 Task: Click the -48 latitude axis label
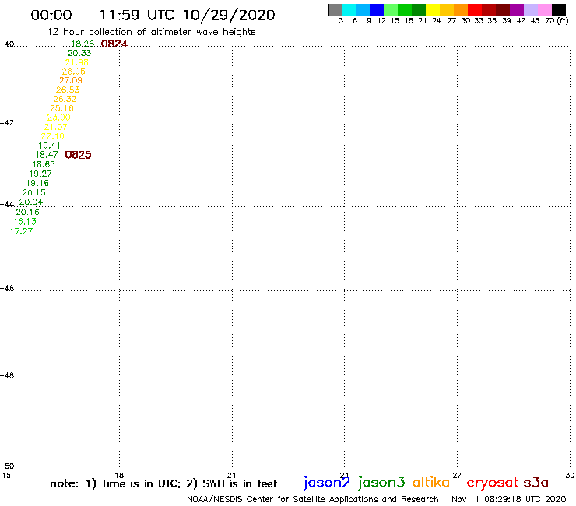click(7, 375)
